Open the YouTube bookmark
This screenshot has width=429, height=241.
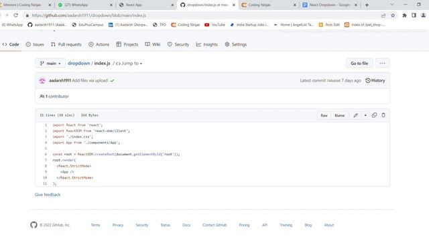click(214, 25)
